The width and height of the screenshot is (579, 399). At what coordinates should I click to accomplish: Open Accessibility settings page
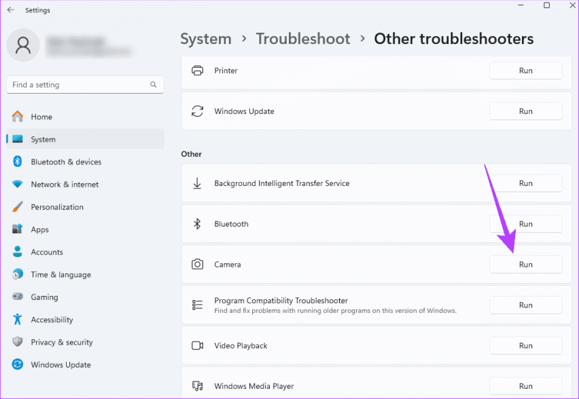pyautogui.click(x=52, y=320)
